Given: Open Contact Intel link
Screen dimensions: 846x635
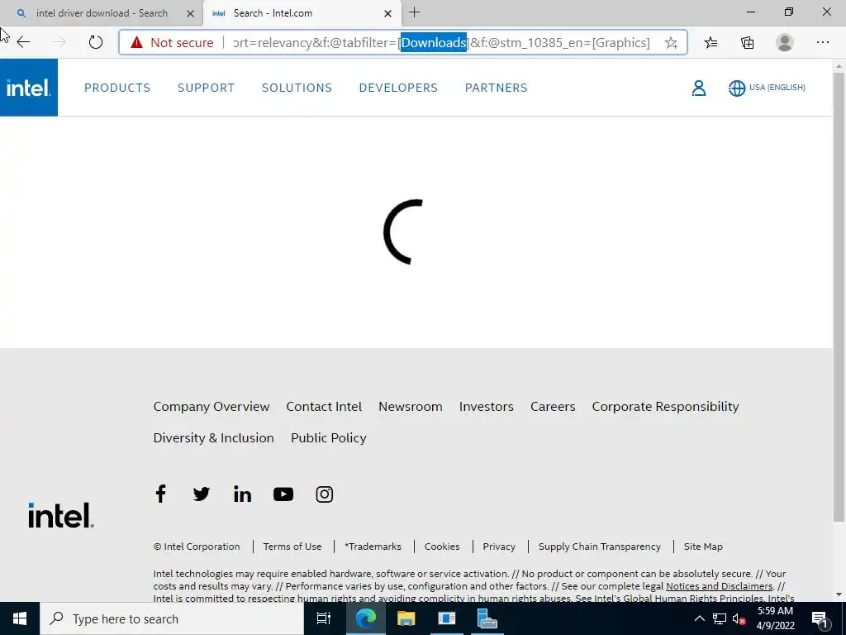Looking at the screenshot, I should point(324,407).
